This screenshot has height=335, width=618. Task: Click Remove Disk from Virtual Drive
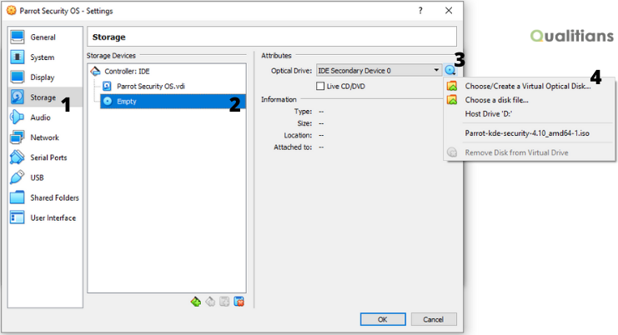528,152
